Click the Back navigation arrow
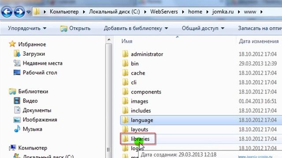282x158 pixels. coord(7,12)
